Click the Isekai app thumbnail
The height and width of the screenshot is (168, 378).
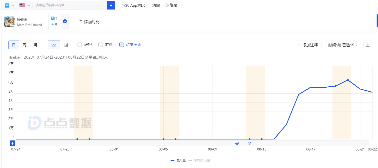coord(9,22)
